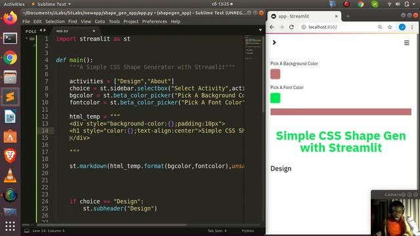The height and width of the screenshot is (236, 420).
Task: Click the 'Line 14, Column 5' status text
Action: [49, 231]
